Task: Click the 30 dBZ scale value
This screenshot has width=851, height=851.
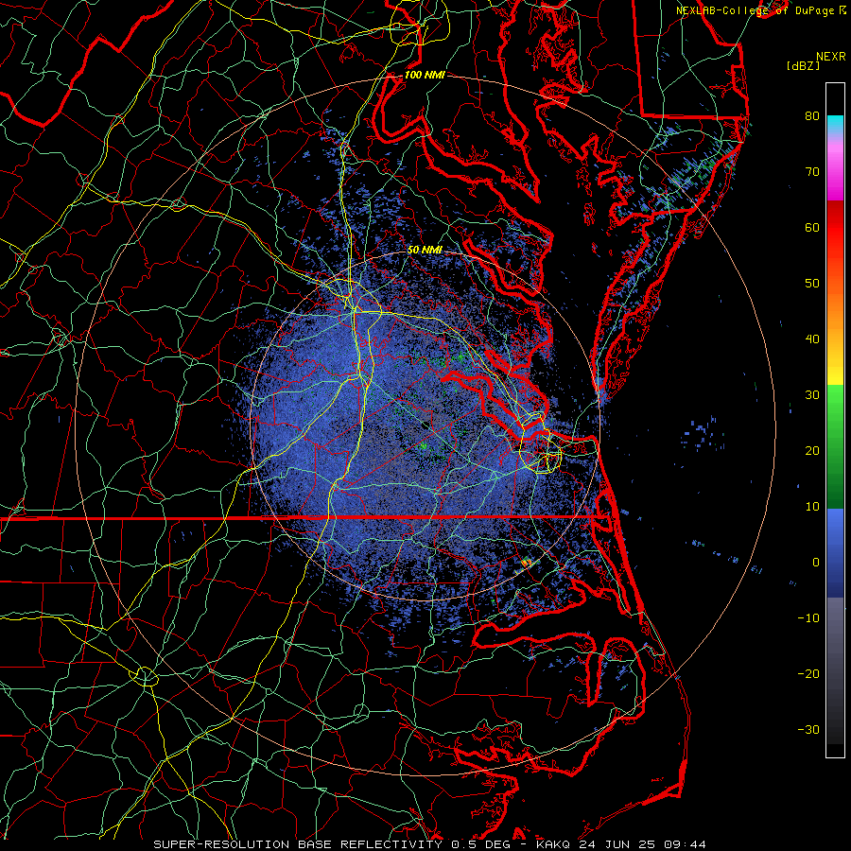Action: [812, 394]
